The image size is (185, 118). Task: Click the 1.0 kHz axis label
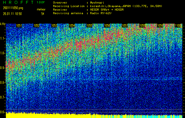3,53
